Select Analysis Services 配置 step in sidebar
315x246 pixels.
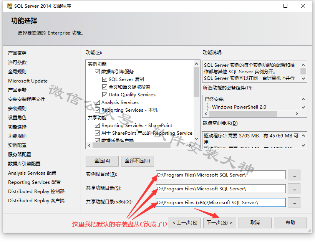[x=32, y=173]
